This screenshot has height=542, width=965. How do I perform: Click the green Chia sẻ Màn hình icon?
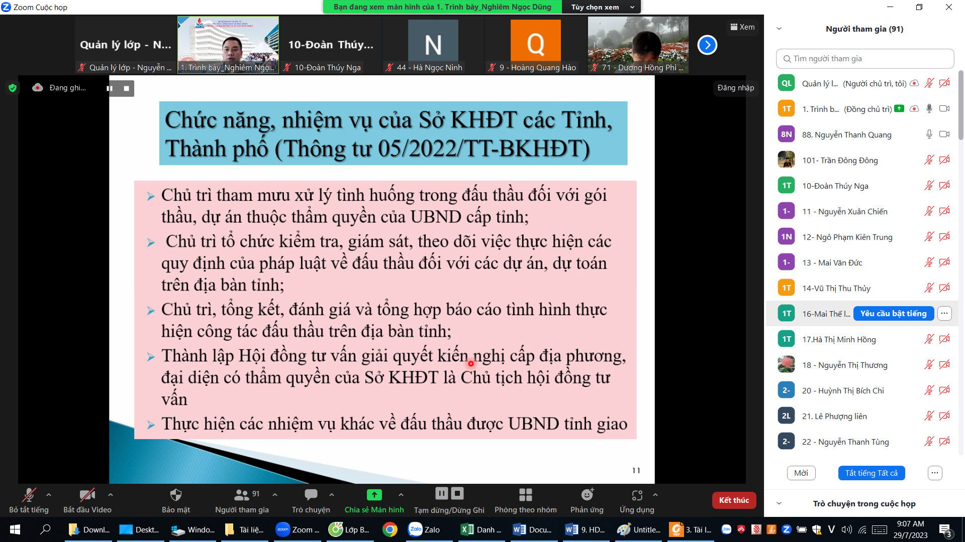coord(374,495)
